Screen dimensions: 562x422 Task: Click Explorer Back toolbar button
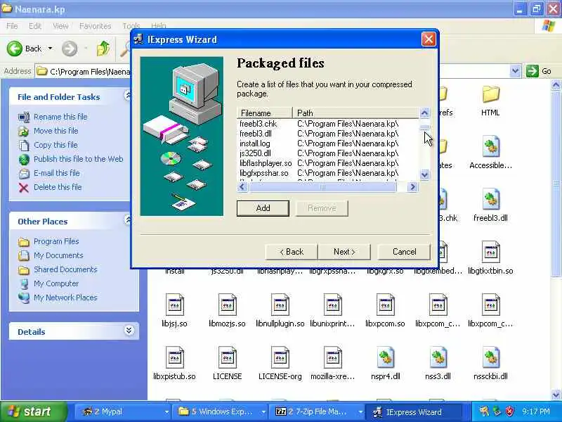pos(25,49)
